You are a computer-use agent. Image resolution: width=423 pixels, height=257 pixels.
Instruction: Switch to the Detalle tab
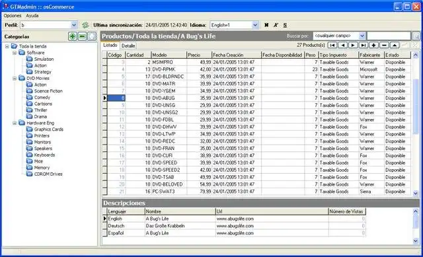128,46
